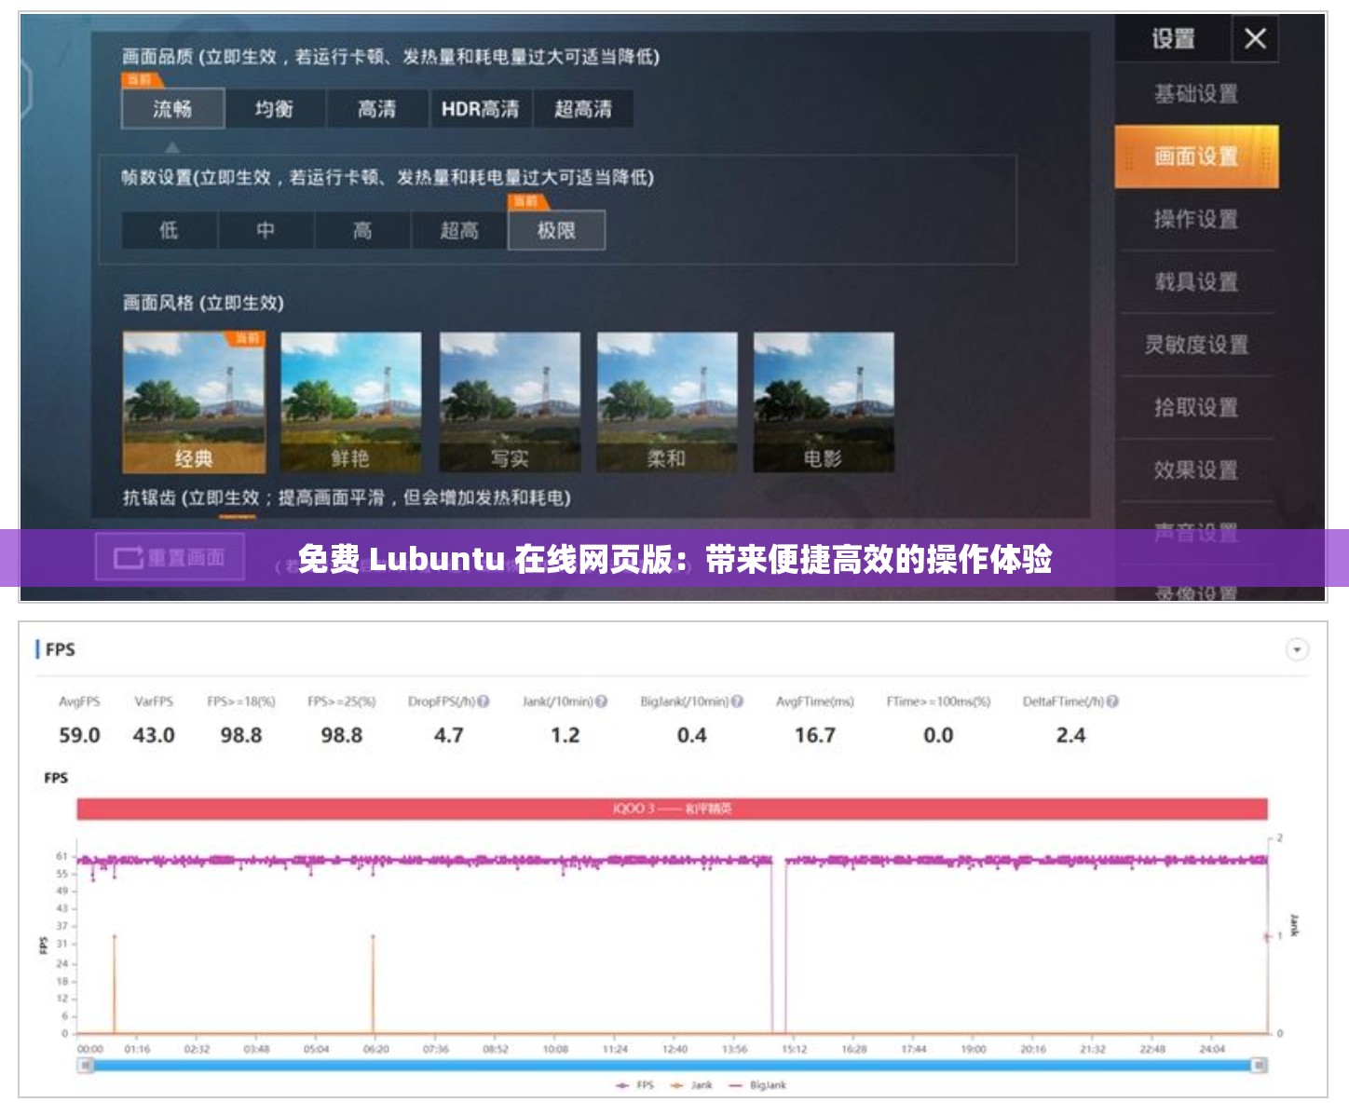This screenshot has width=1349, height=1116.
Task: Close the game settings panel with X
Action: pos(1255,38)
